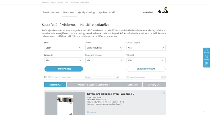This screenshot has height=115, width=210.
Task: Open the Navrhování menu item
Action: click(x=69, y=12)
